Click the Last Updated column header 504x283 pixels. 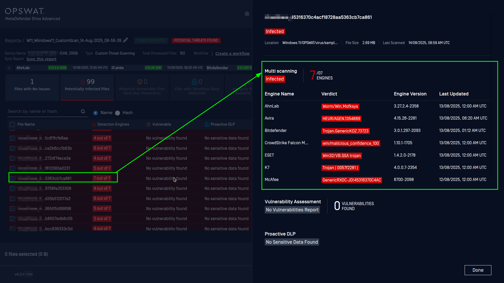(454, 94)
